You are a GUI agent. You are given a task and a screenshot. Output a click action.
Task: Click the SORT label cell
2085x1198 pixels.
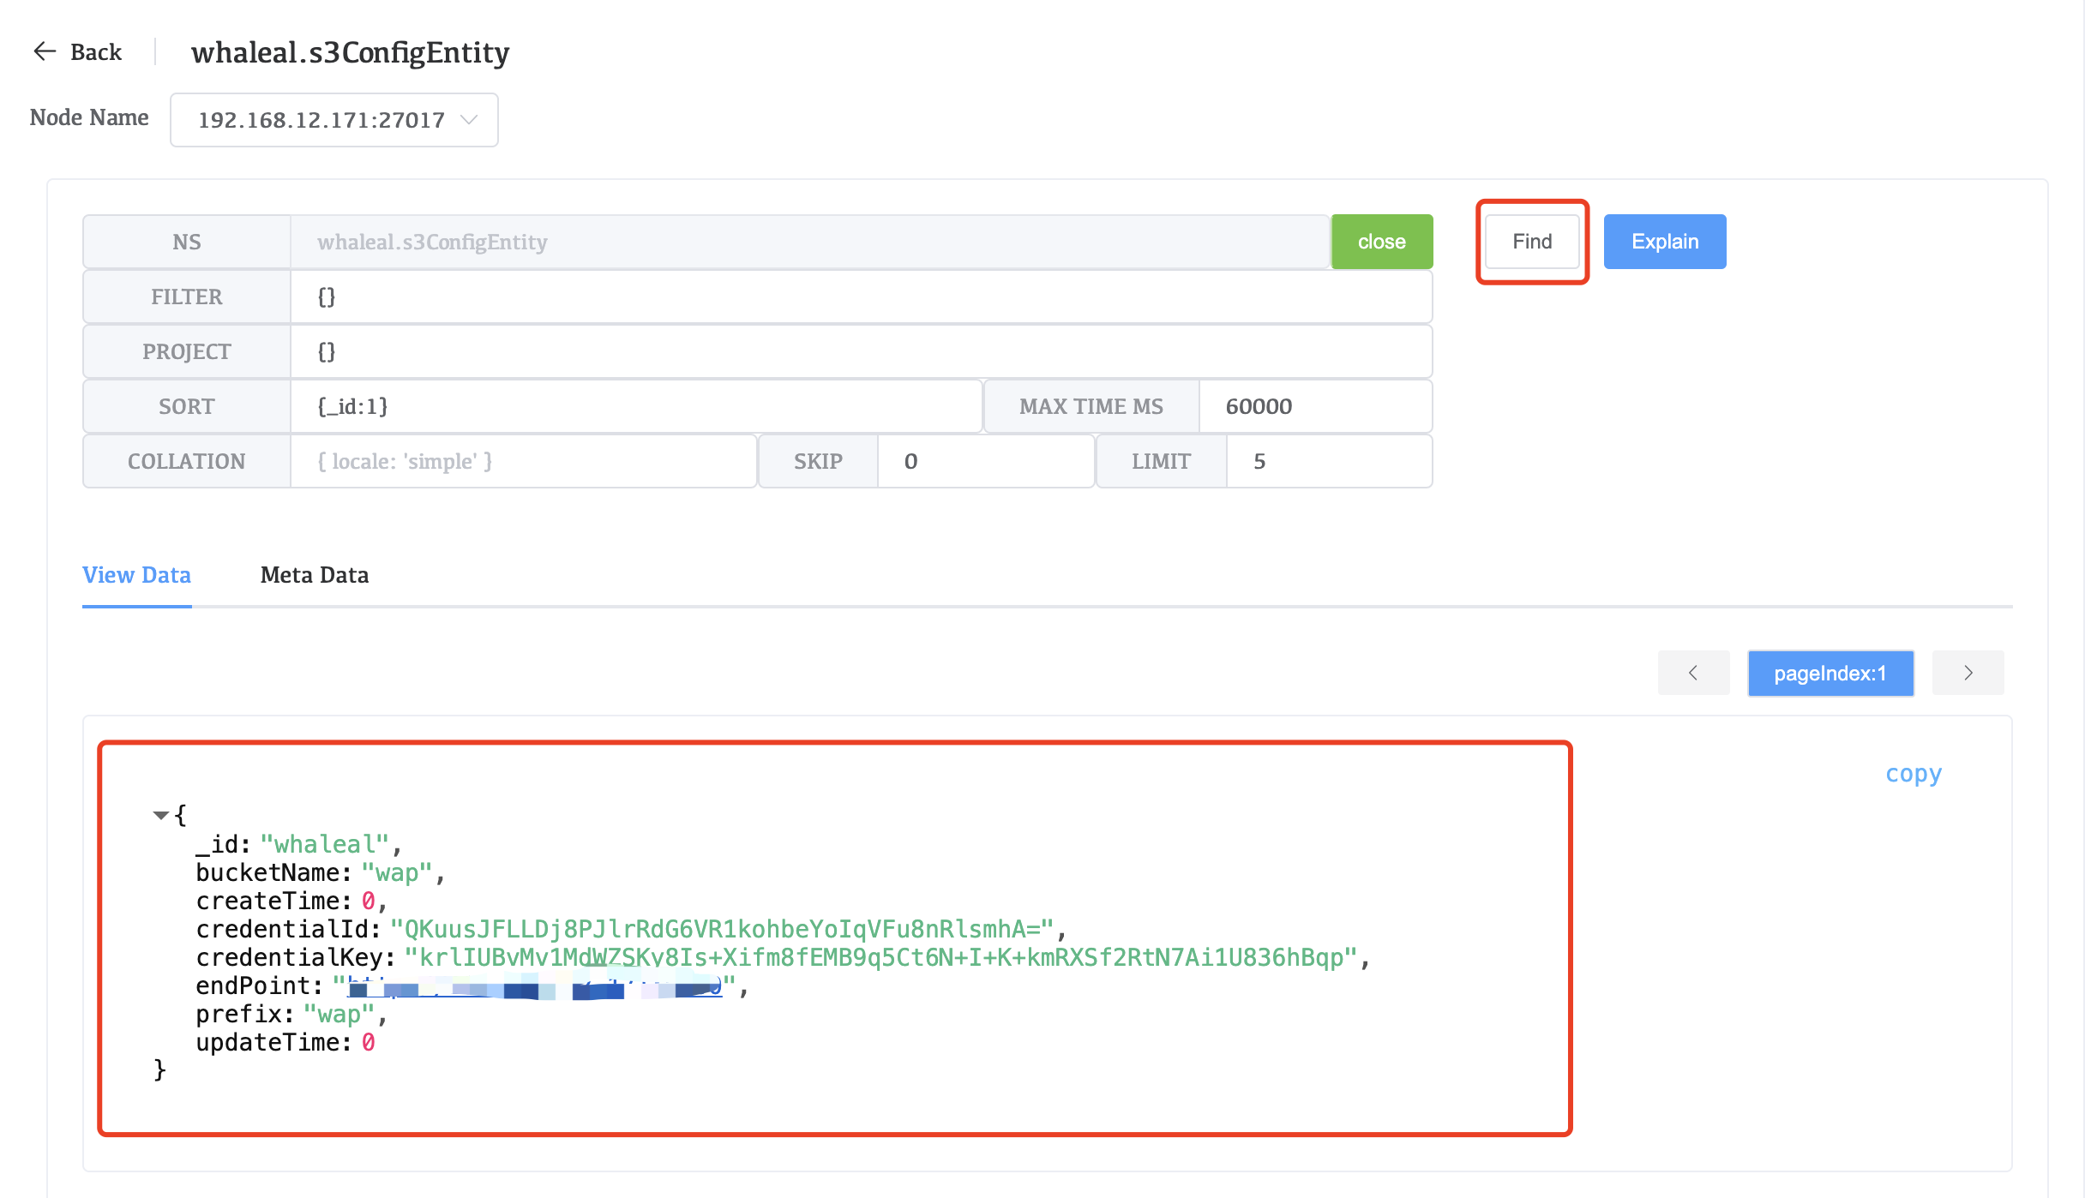(187, 406)
